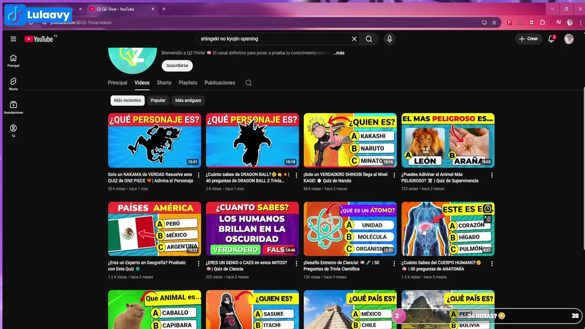This screenshot has width=585, height=329.
Task: Add CUERPO HUMANO video to queue
Action: coord(488,219)
